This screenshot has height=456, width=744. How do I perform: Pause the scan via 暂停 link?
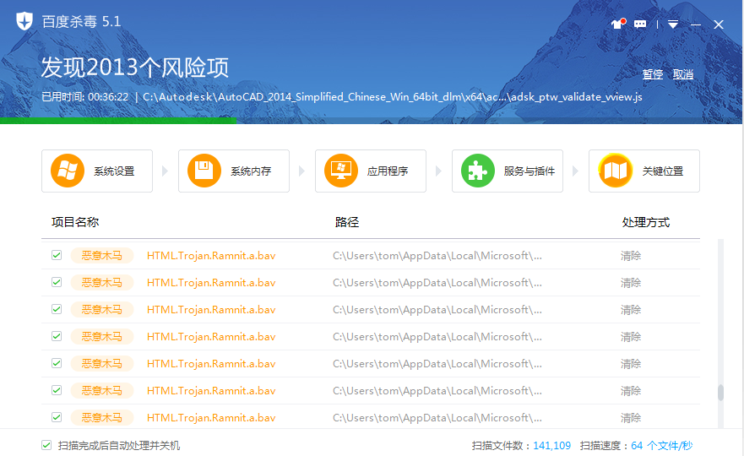coord(653,74)
